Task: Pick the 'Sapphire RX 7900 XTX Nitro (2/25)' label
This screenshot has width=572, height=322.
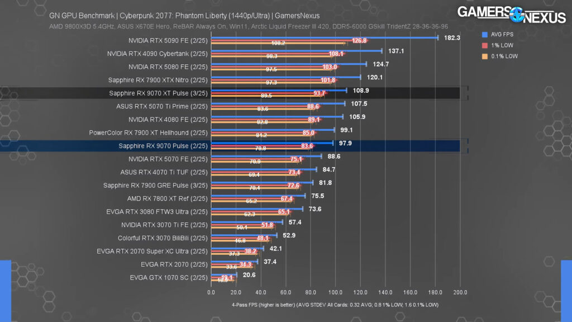Action: [158, 80]
